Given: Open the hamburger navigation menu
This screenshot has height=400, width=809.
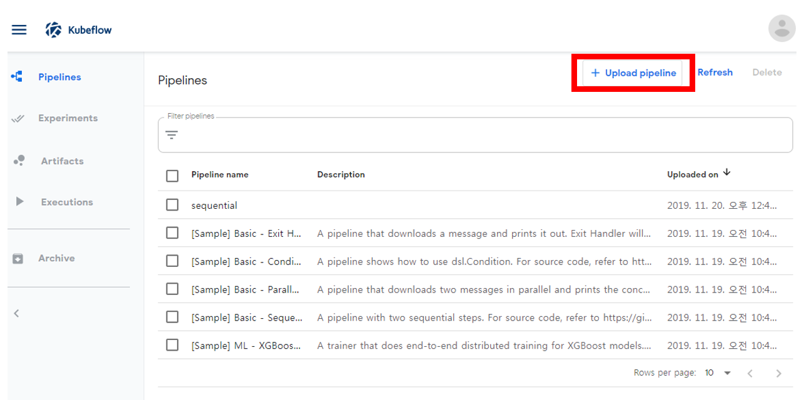Looking at the screenshot, I should click(x=19, y=29).
